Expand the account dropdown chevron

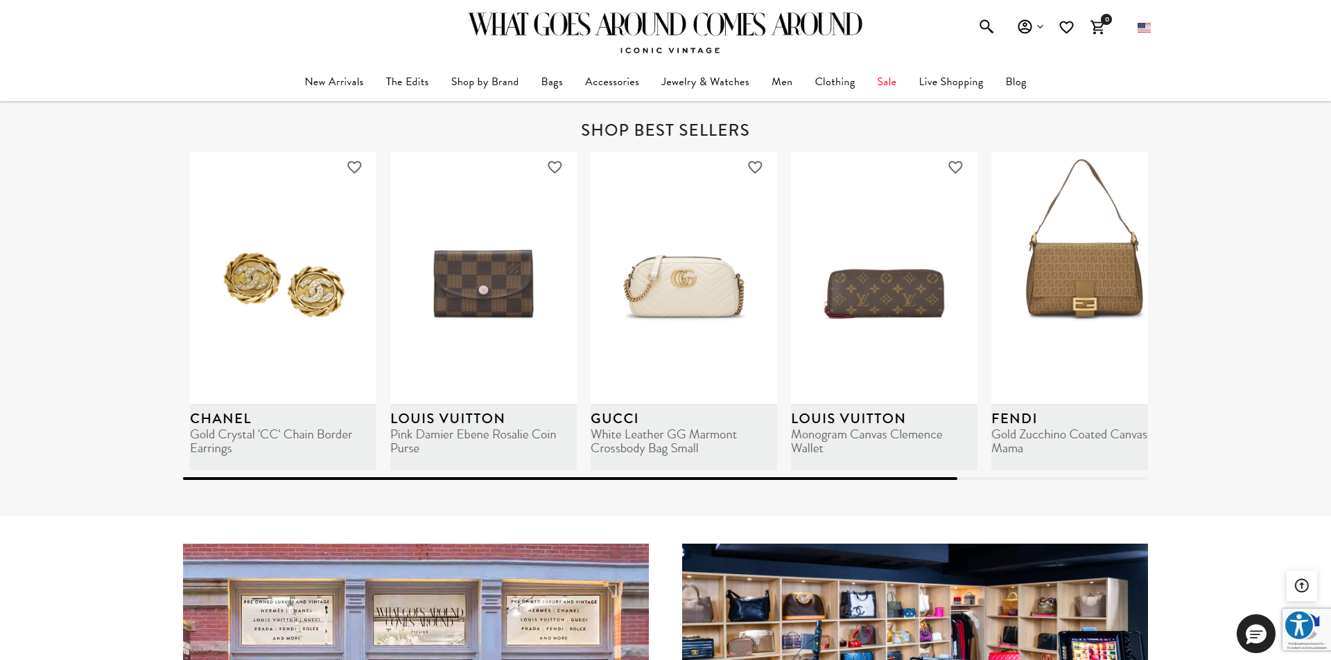point(1040,27)
